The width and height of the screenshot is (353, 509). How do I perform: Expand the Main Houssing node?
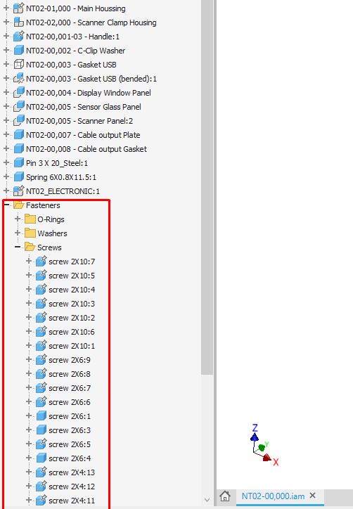pyautogui.click(x=6, y=8)
